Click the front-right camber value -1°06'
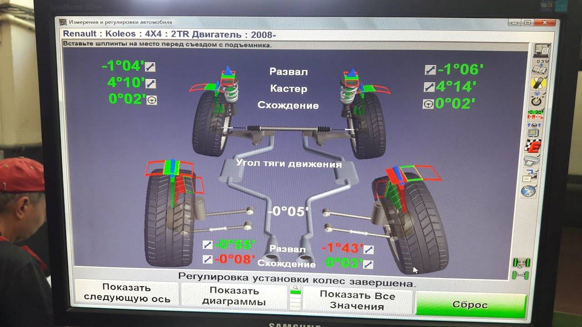This screenshot has height=327, width=582. point(460,69)
